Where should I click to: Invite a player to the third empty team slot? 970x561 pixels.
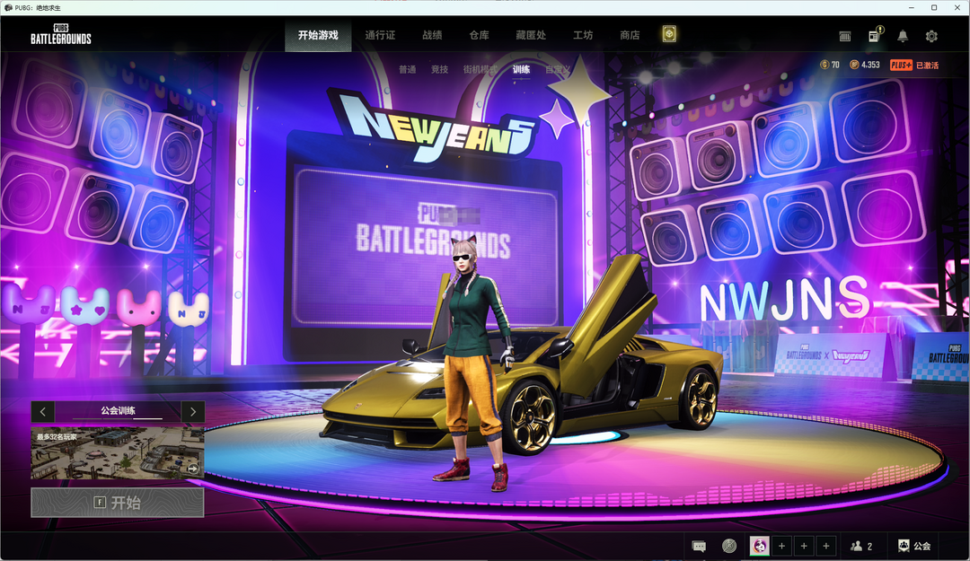(x=826, y=546)
